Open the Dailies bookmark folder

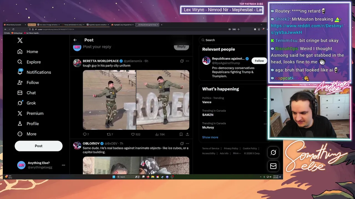(7, 33)
